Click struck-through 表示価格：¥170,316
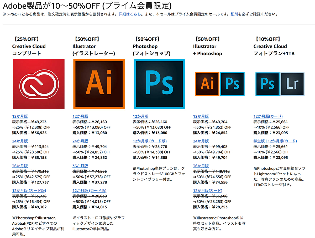Viewport: 315px width, 238px height. [x=30, y=171]
